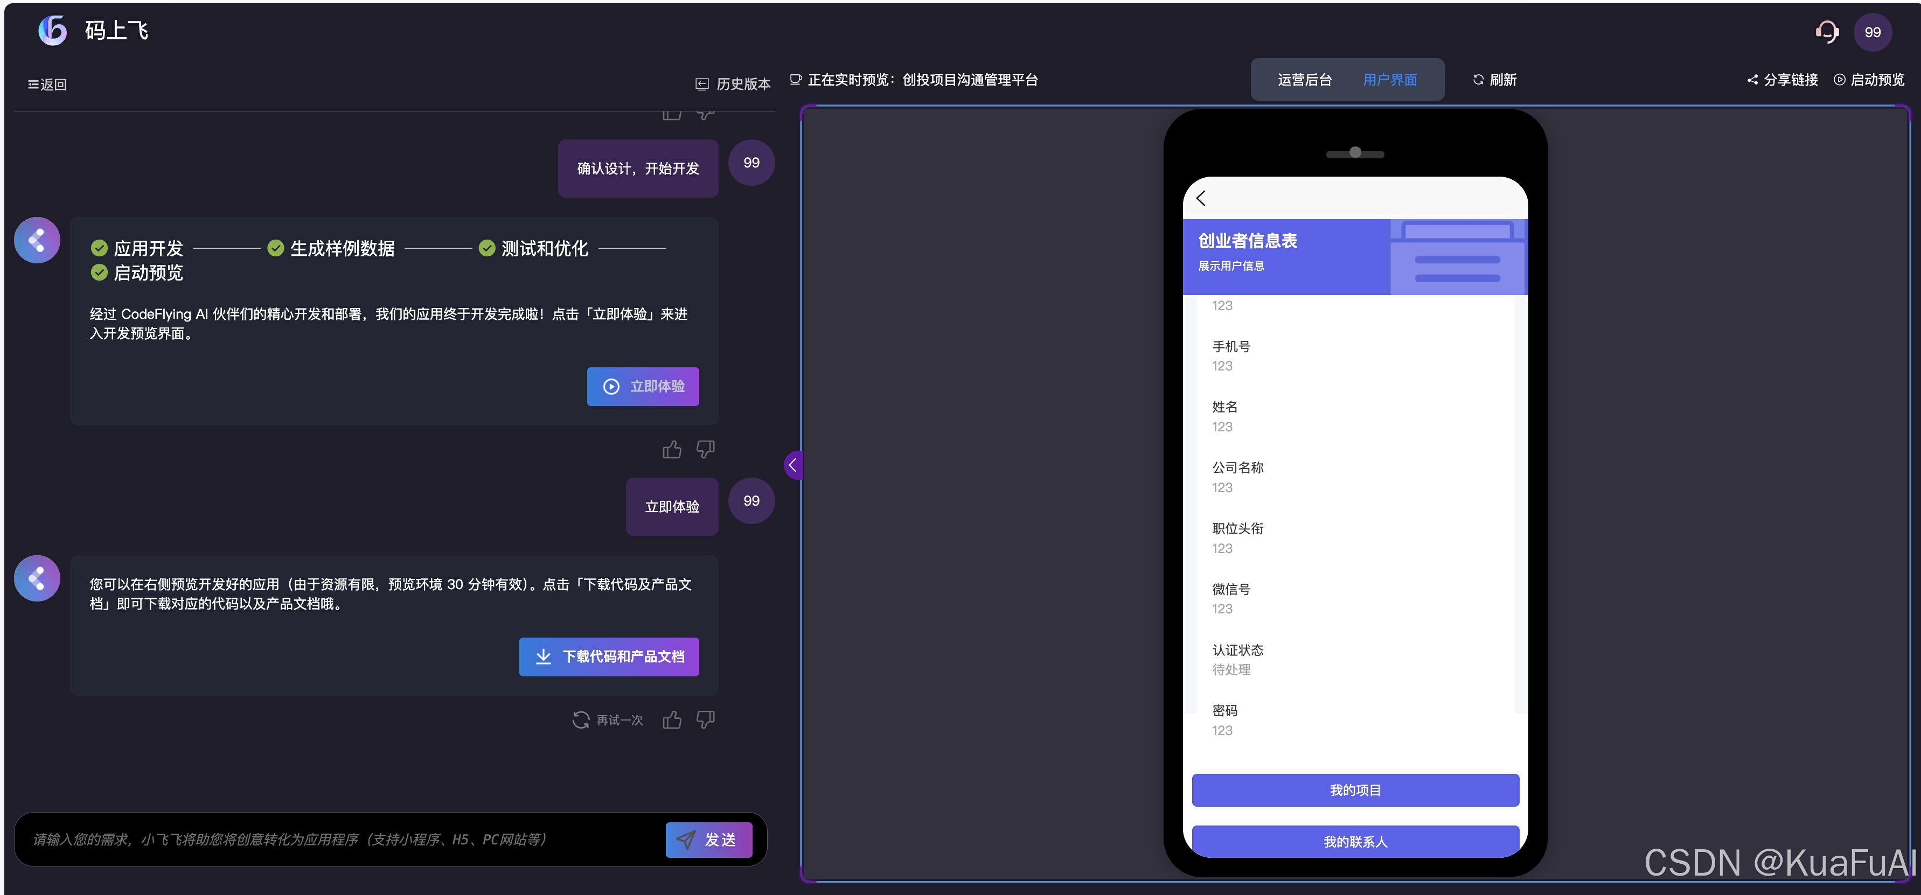Click 分享链接 share link
This screenshot has height=895, width=1921.
[1783, 80]
